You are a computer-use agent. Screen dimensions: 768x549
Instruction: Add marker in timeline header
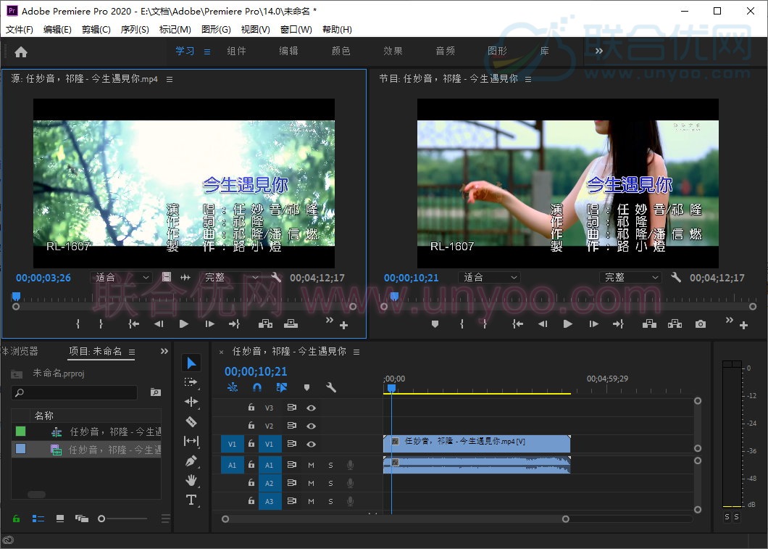click(x=306, y=387)
